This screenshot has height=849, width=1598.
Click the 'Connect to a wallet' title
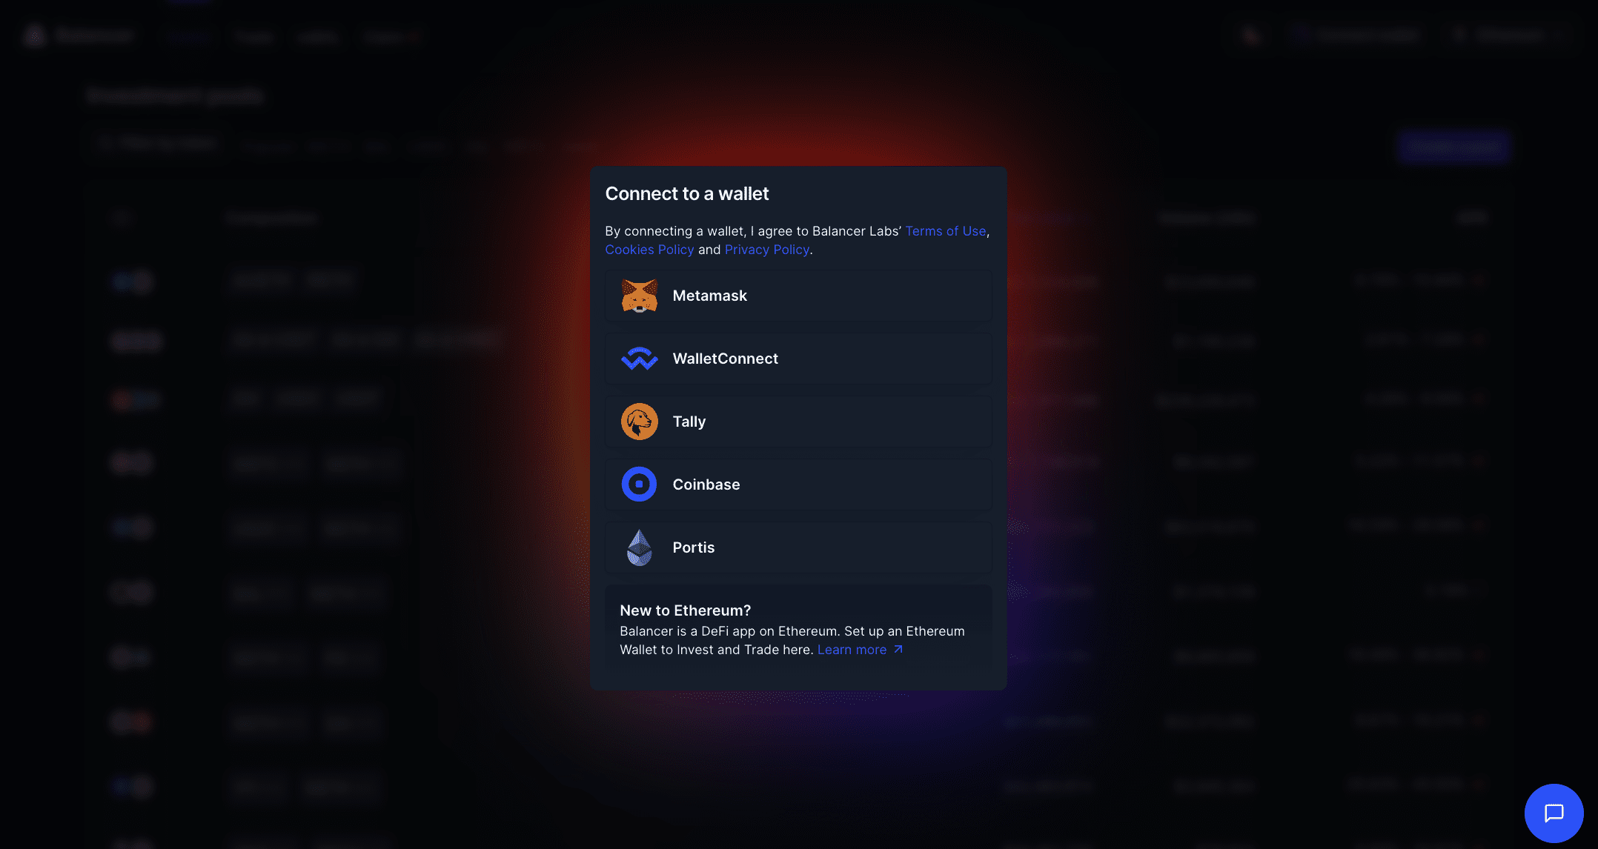(686, 194)
